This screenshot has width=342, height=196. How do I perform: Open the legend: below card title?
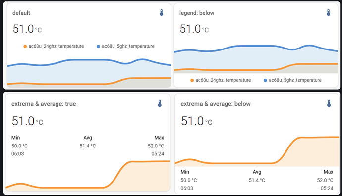[x=197, y=13]
